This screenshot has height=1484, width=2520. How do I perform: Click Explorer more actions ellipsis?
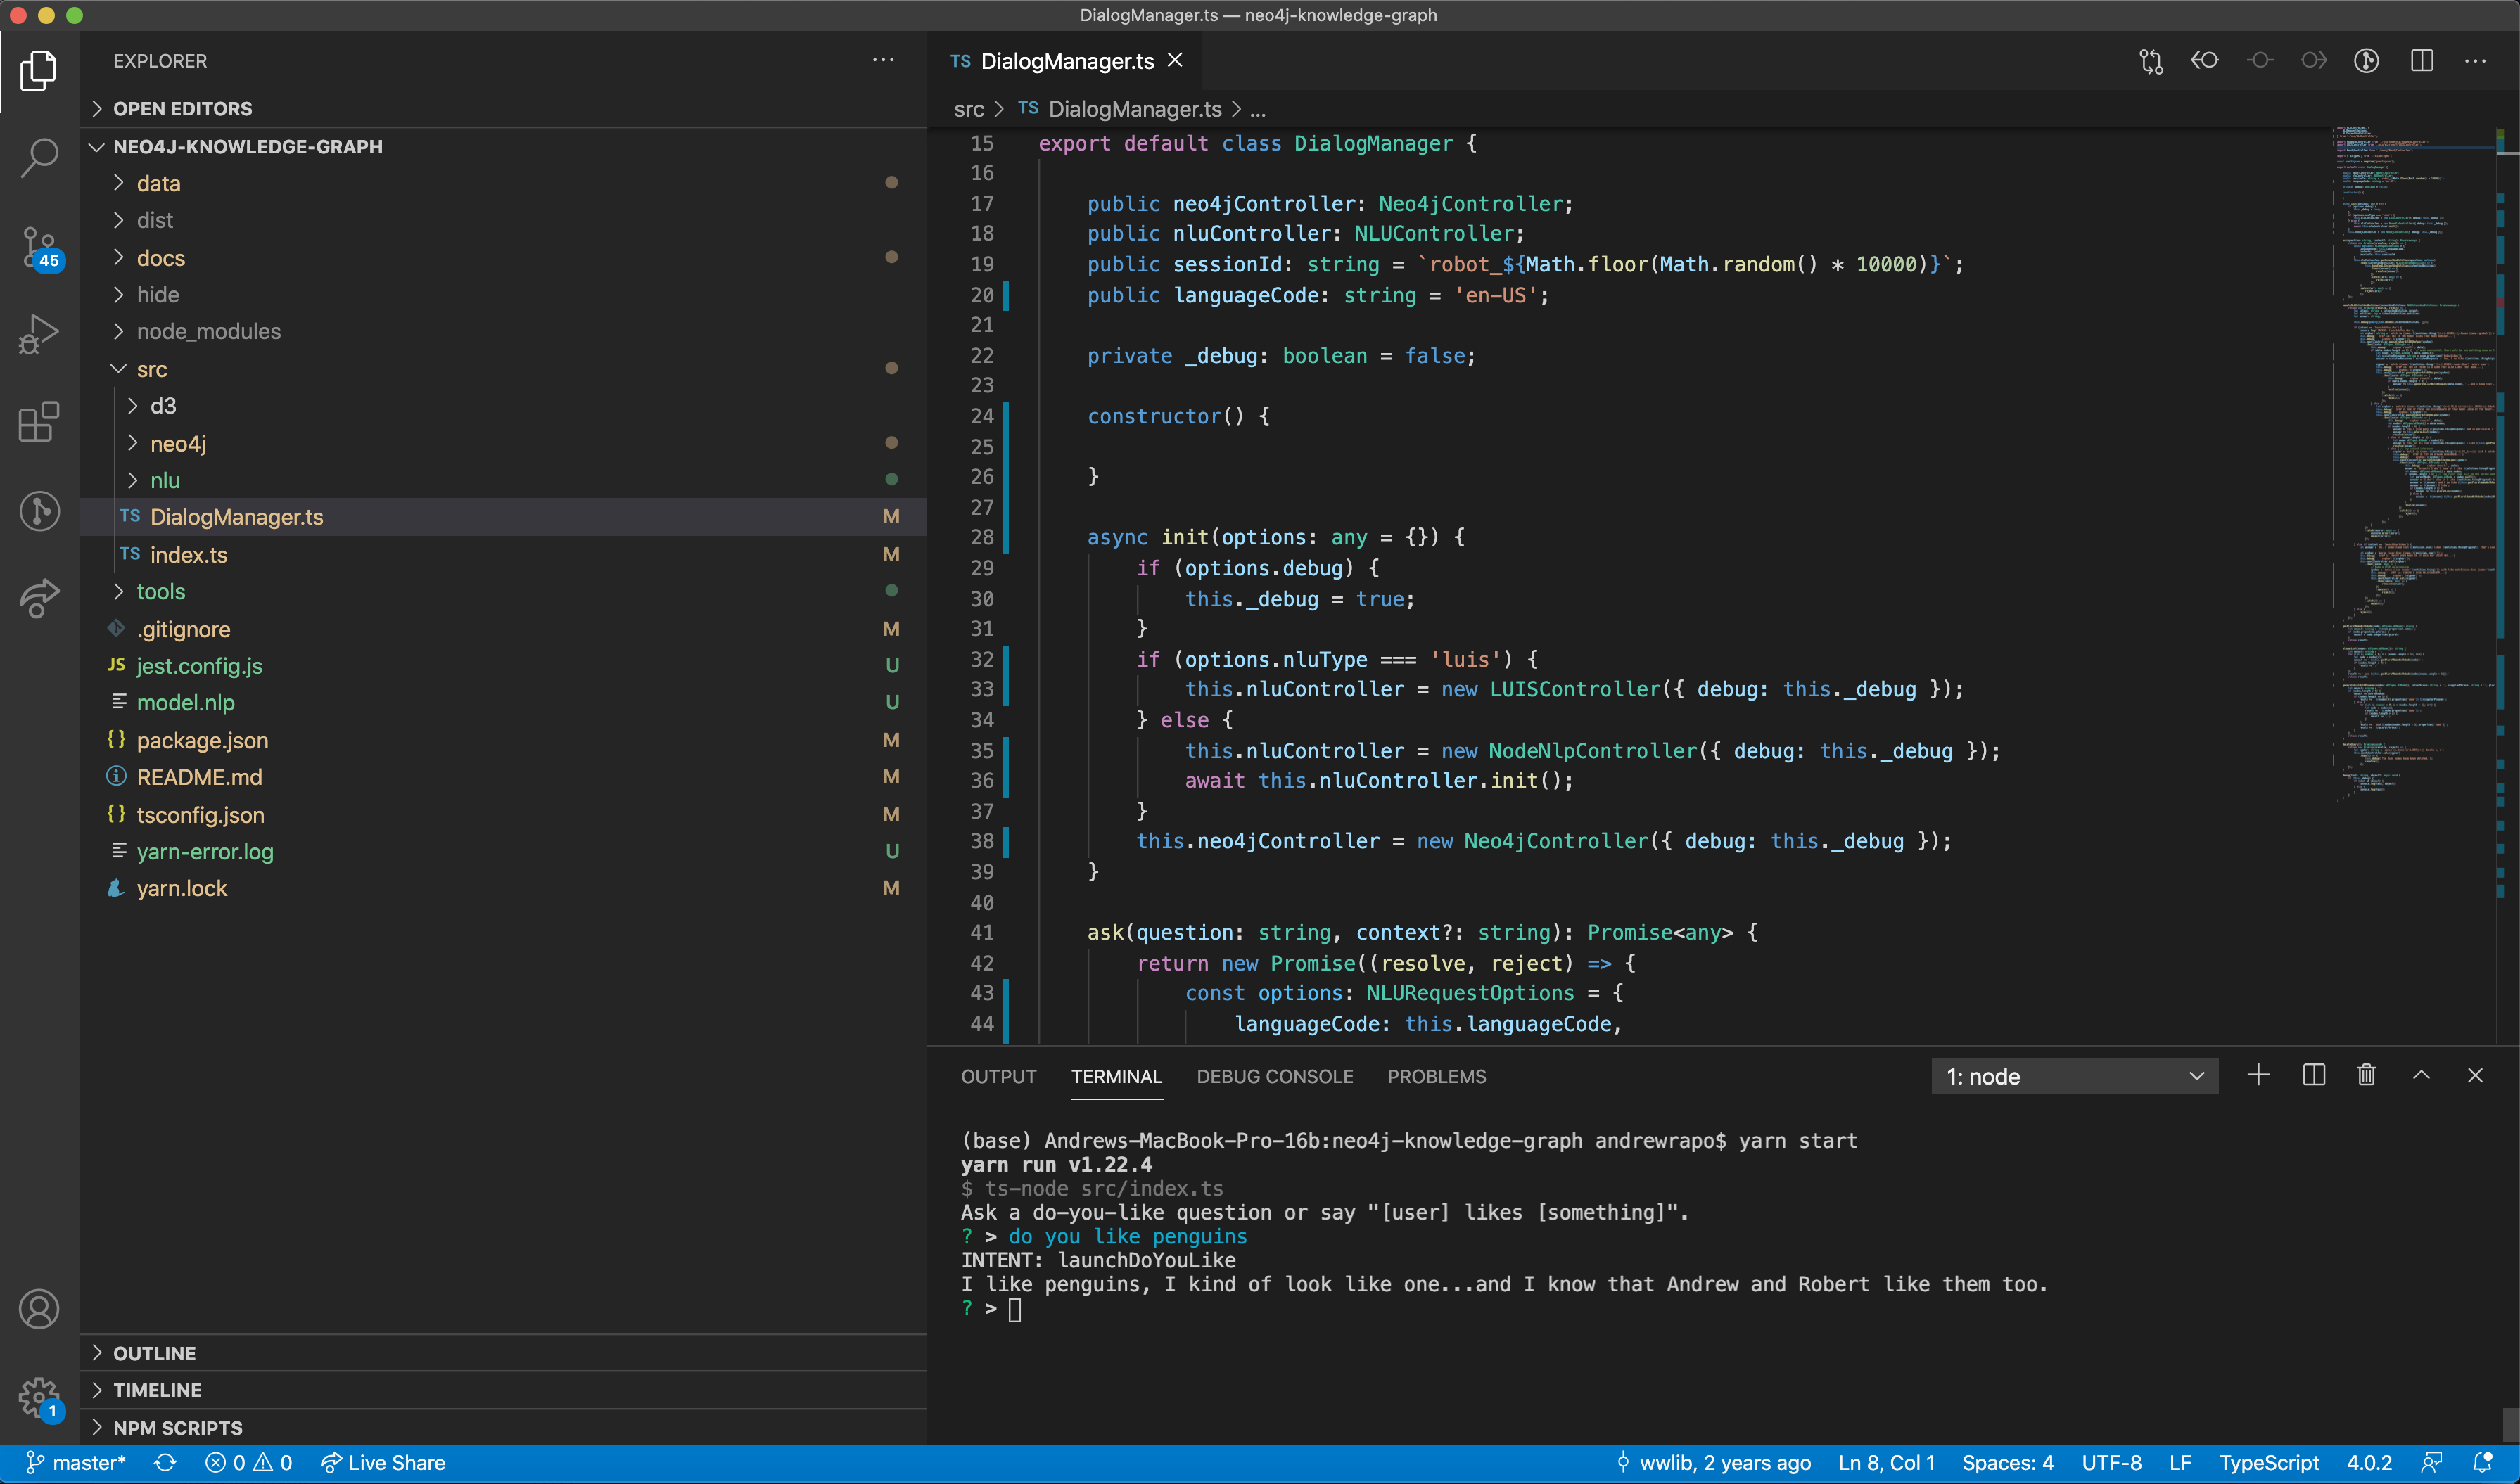click(883, 60)
